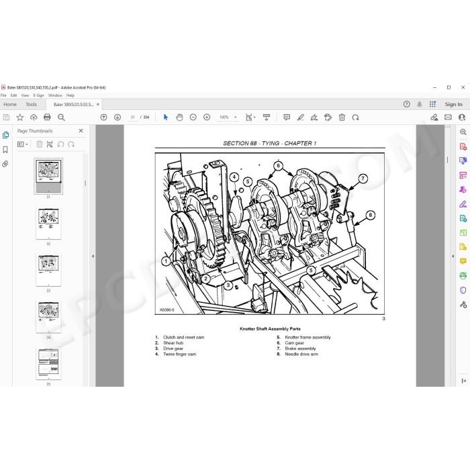Click the Sign In link
Image resolution: width=470 pixels, height=470 pixels.
(453, 104)
